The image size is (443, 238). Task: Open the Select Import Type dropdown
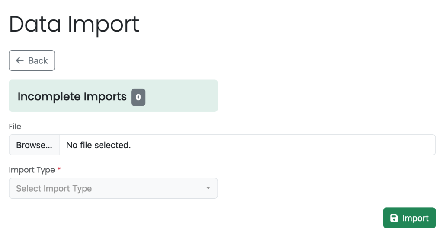[x=113, y=188]
